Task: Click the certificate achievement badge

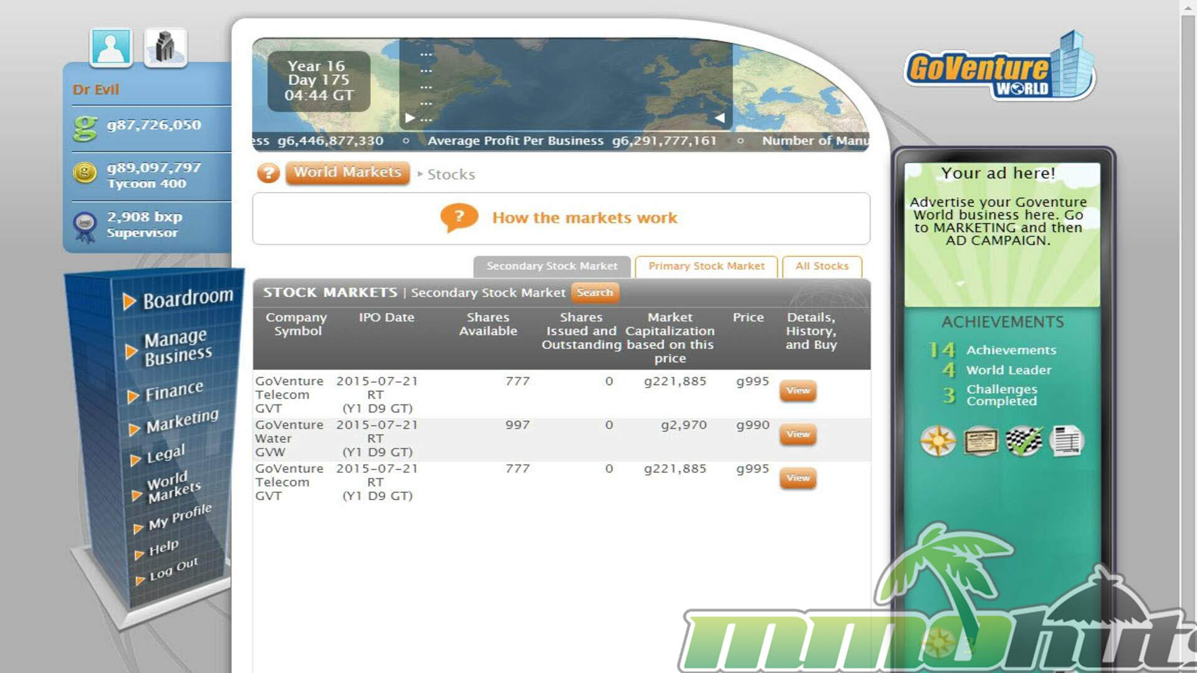Action: pos(981,441)
